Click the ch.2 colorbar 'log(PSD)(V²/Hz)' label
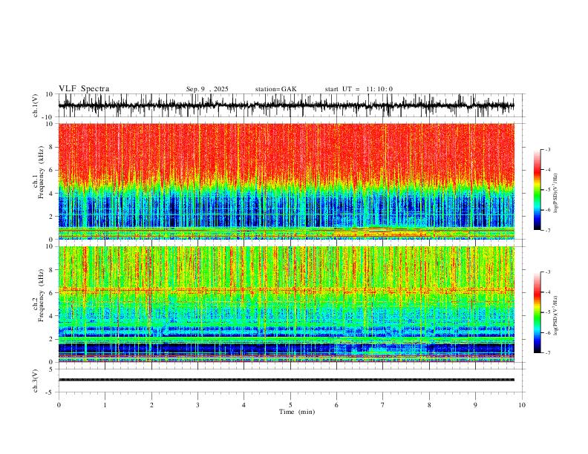588x454 pixels. (555, 315)
